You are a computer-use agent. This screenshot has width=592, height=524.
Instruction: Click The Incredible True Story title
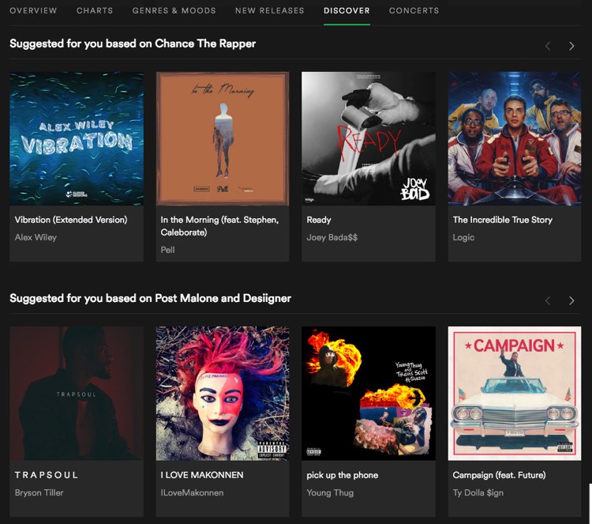click(x=503, y=220)
